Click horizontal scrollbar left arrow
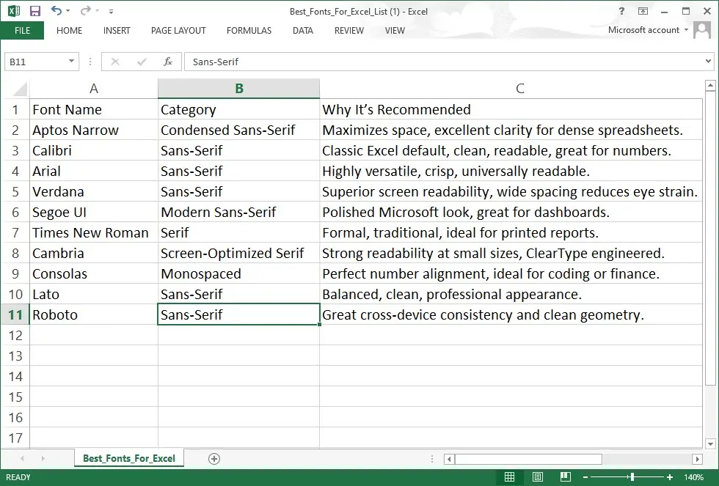The width and height of the screenshot is (719, 486). pyautogui.click(x=449, y=459)
